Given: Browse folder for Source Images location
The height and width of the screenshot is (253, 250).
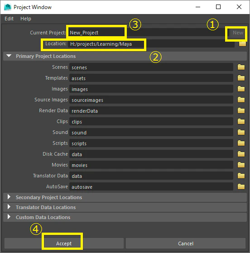Looking at the screenshot, I should (x=241, y=100).
